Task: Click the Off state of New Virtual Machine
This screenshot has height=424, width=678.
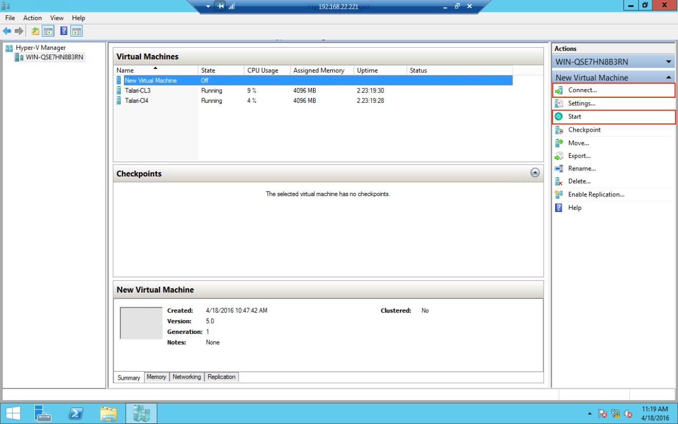Action: point(205,81)
